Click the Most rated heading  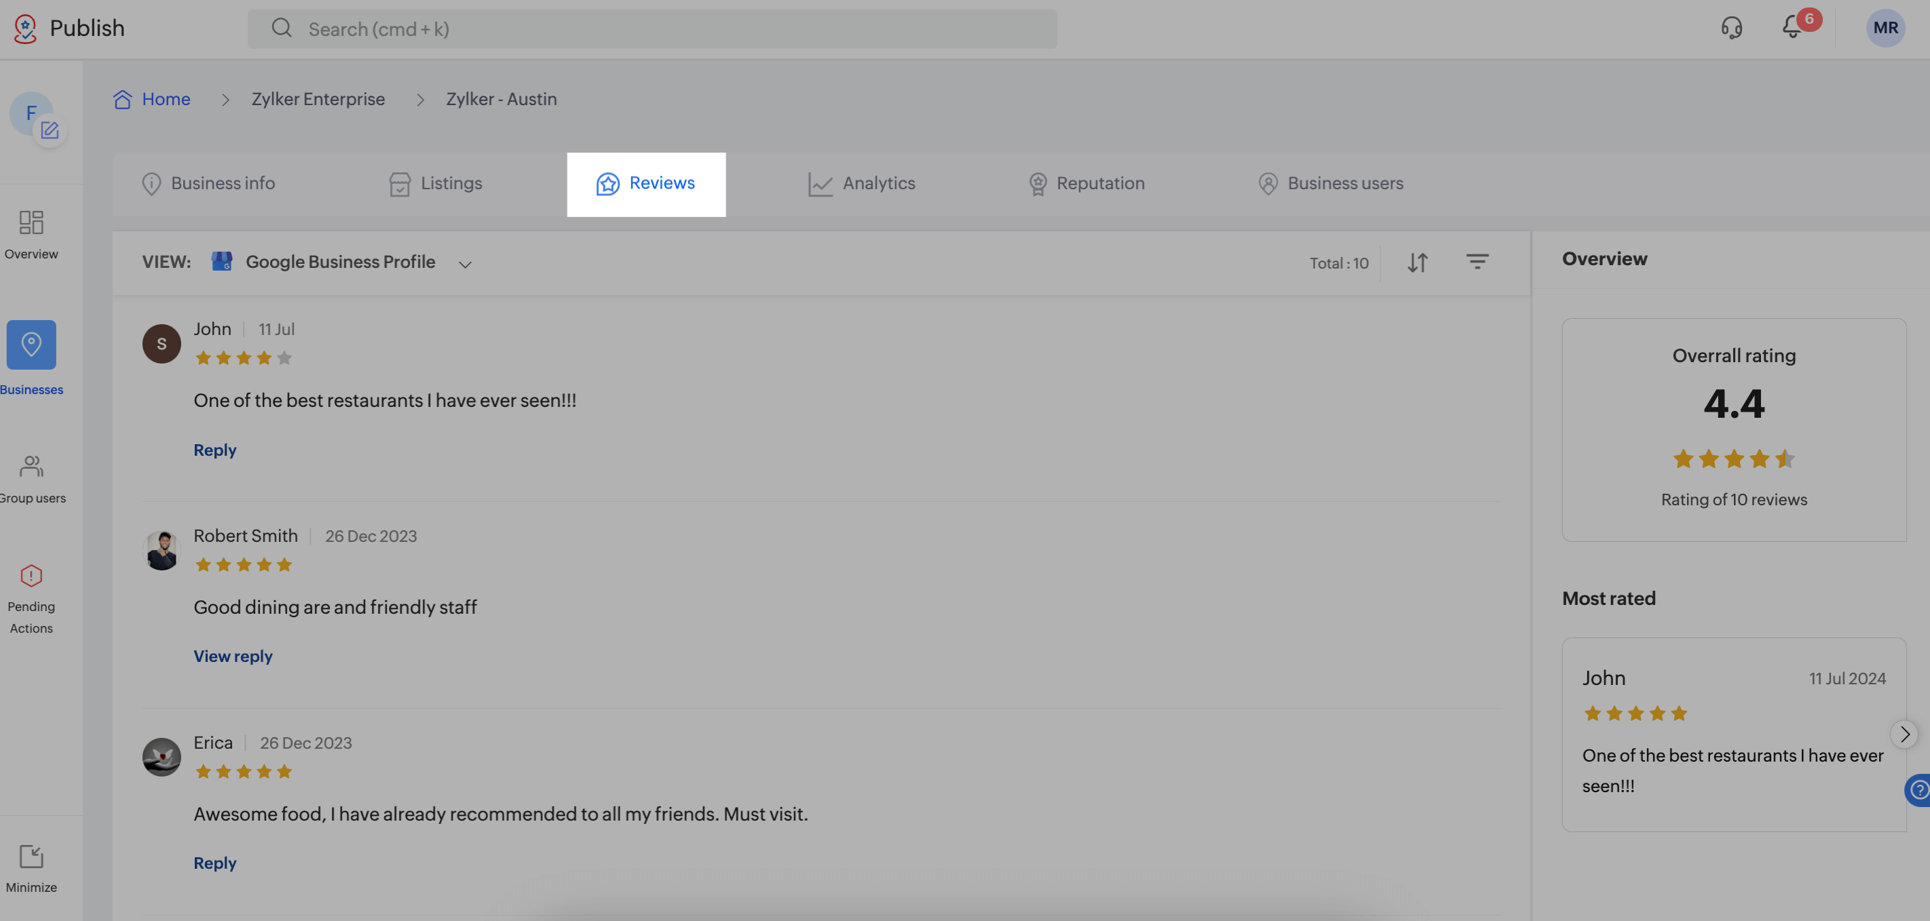pyautogui.click(x=1608, y=598)
